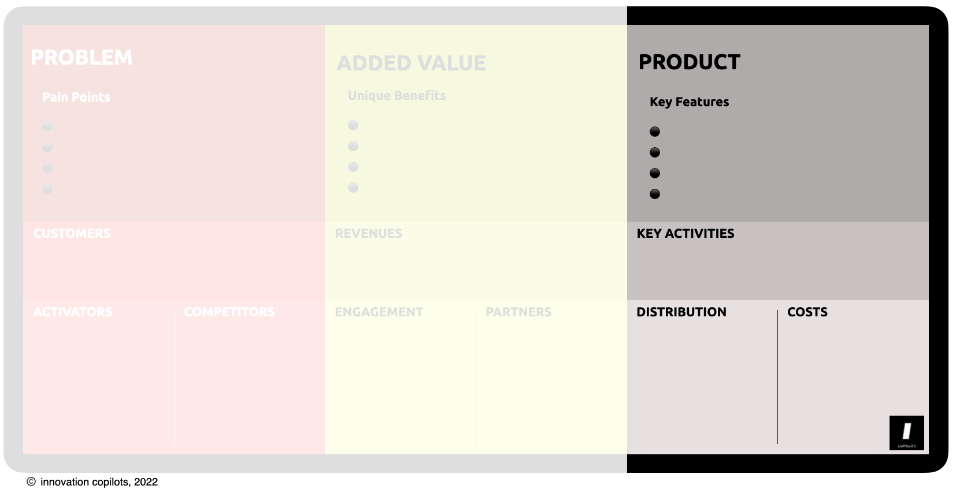The height and width of the screenshot is (493, 956).
Task: Click the first bullet under Pain Points
Action: [x=47, y=126]
